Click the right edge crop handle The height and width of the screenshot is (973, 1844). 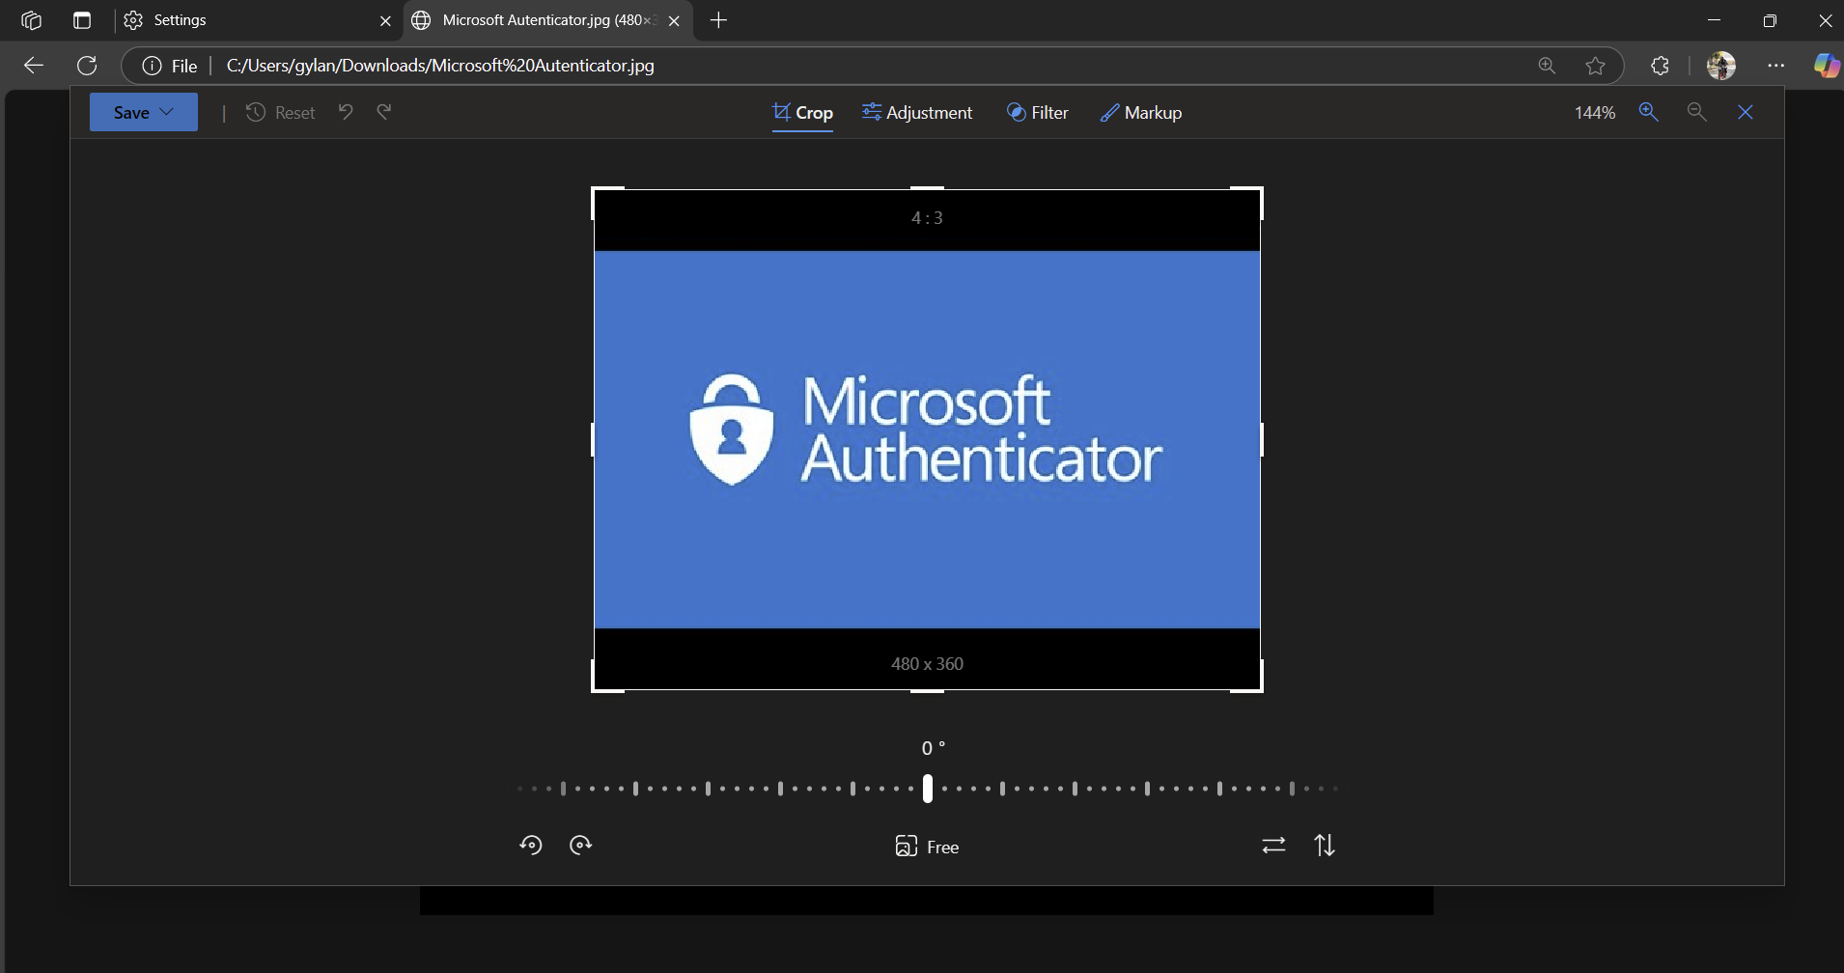pyautogui.click(x=1261, y=440)
